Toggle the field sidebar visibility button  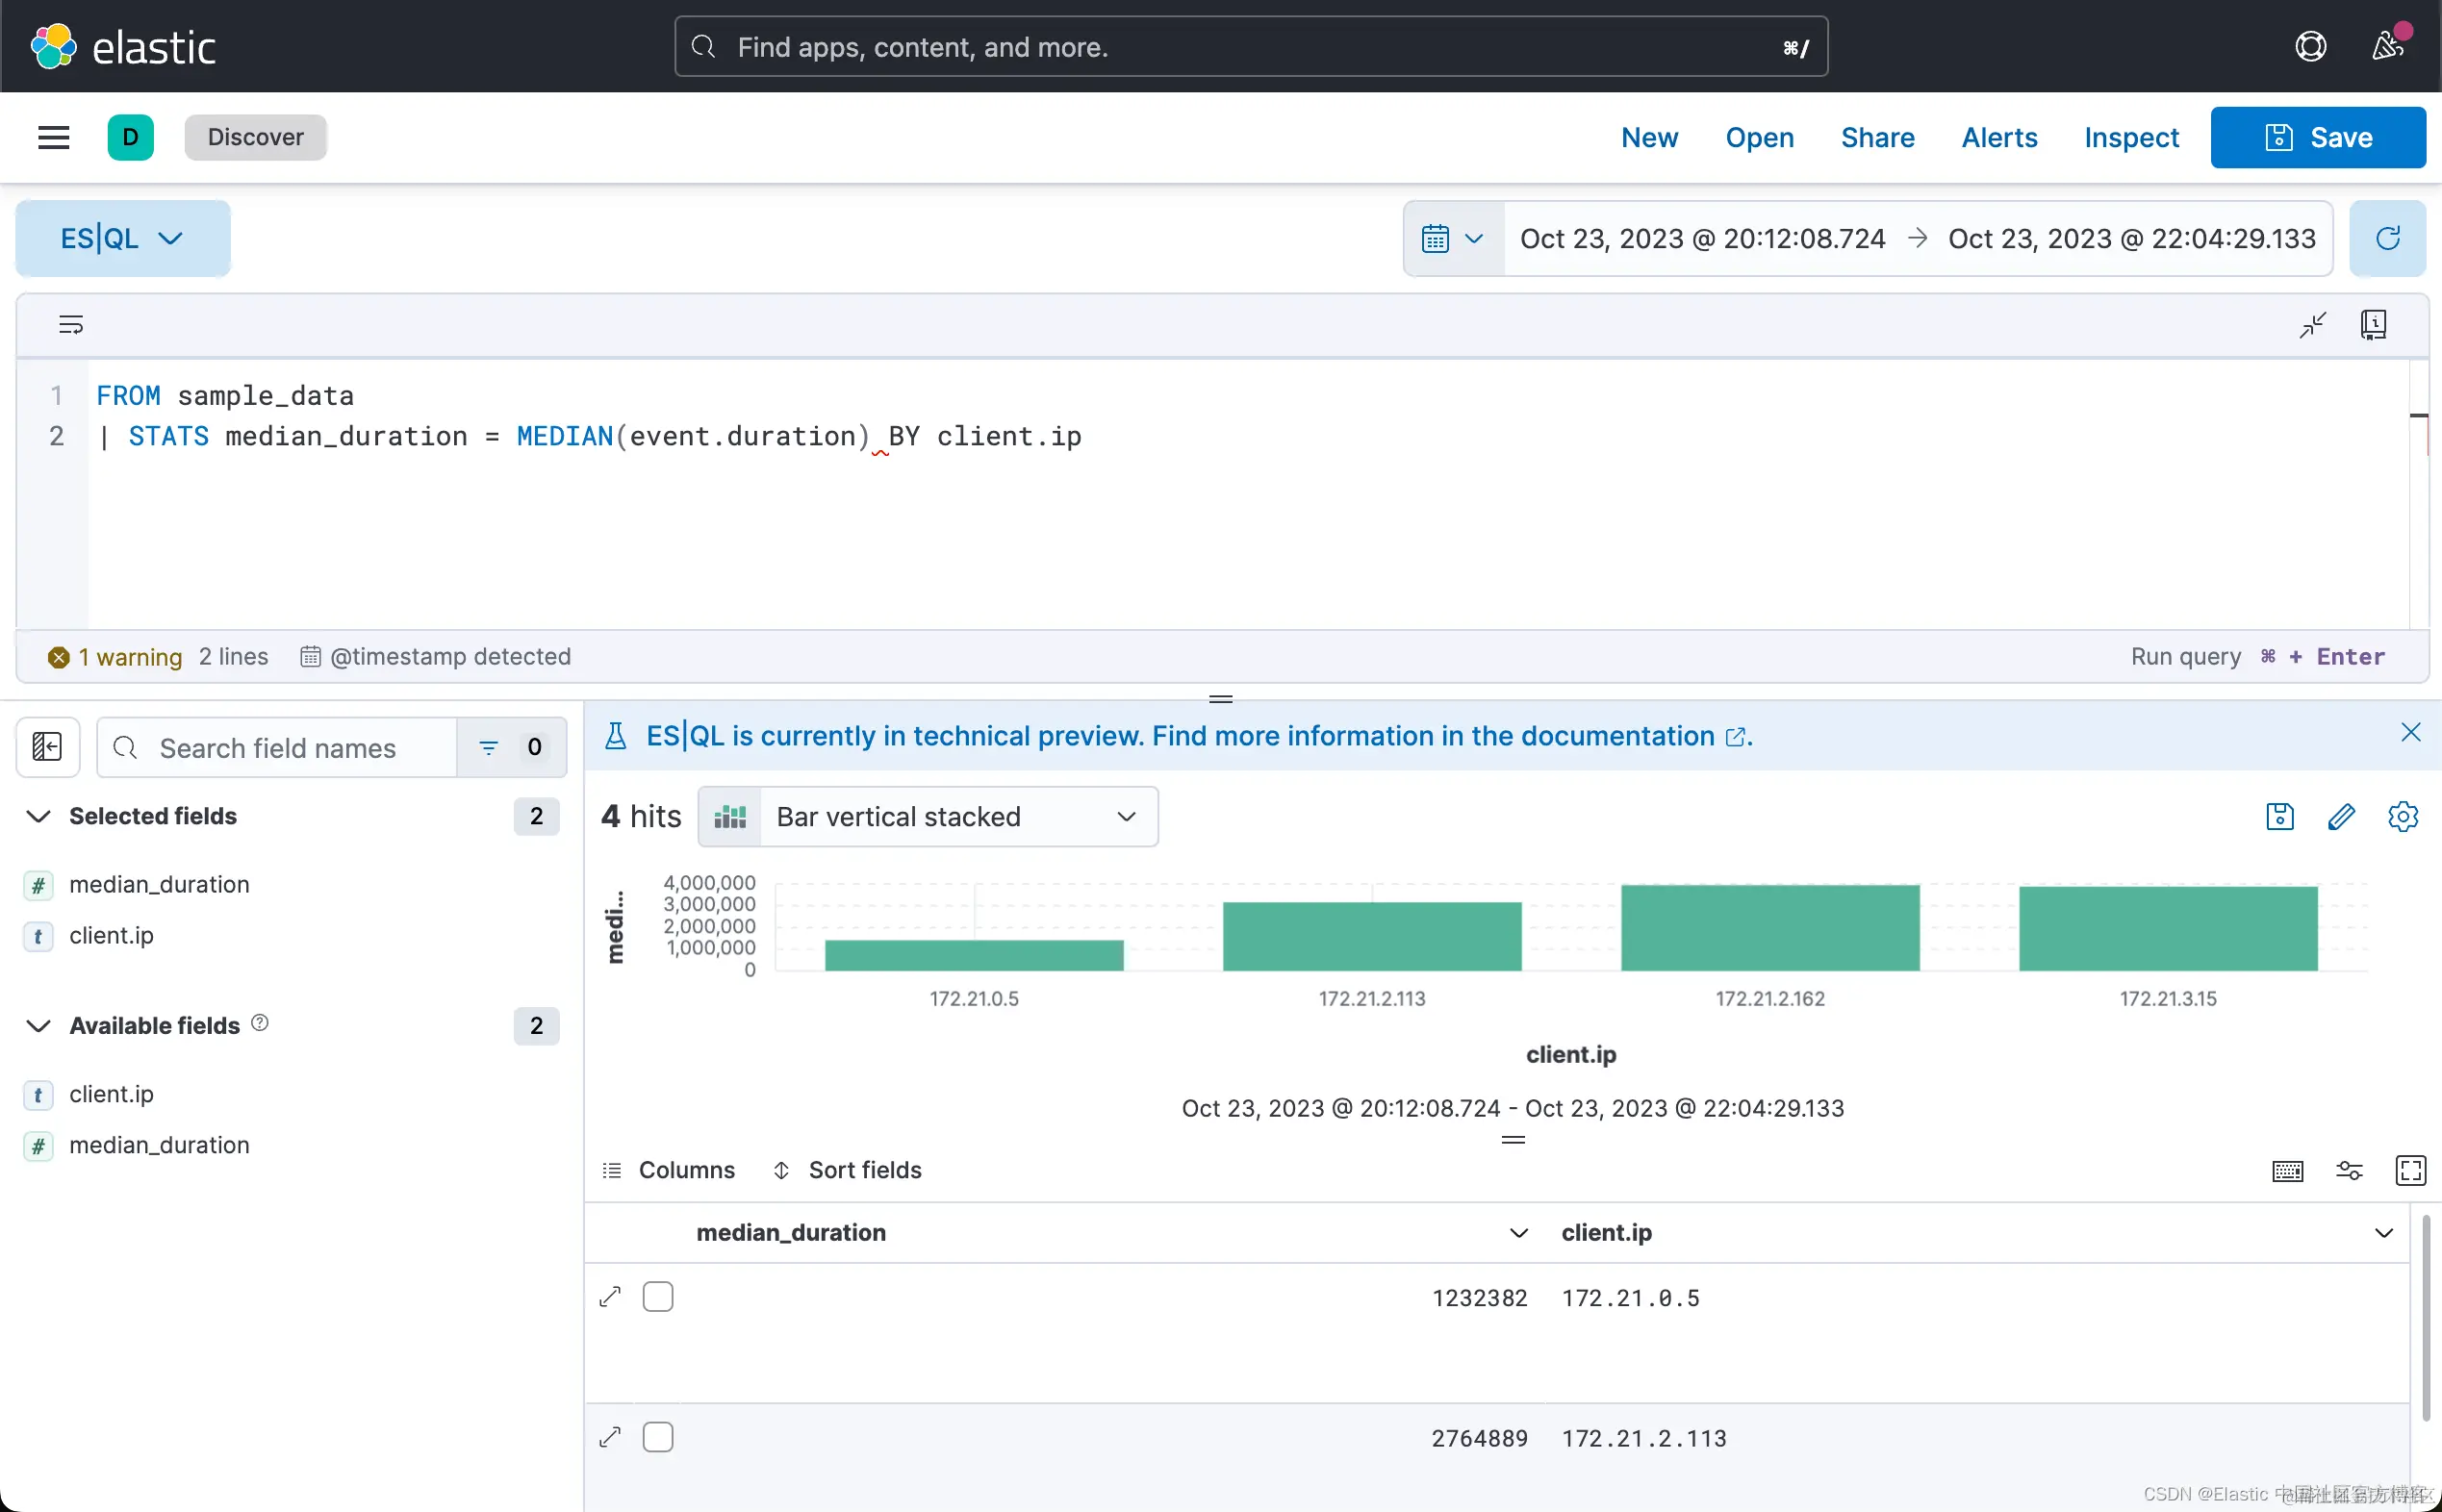[47, 747]
